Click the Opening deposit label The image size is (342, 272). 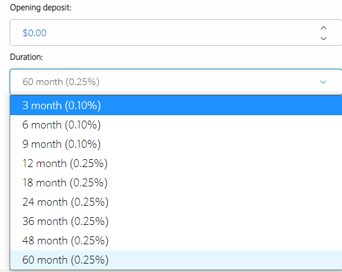pyautogui.click(x=41, y=8)
